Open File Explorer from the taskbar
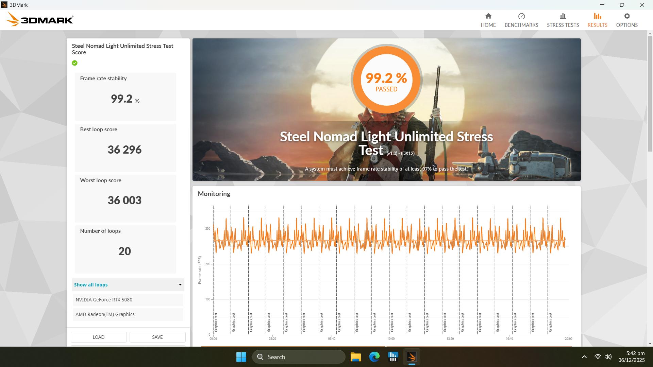 tap(355, 357)
